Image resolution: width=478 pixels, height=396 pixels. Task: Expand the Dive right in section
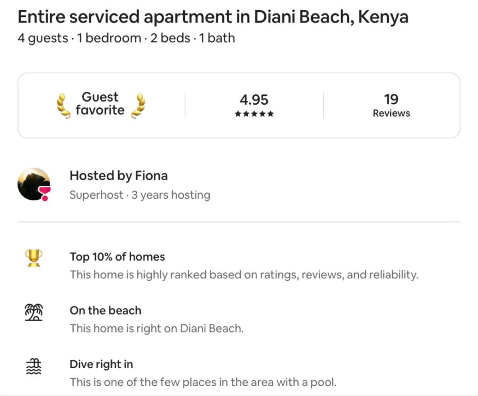(203, 382)
